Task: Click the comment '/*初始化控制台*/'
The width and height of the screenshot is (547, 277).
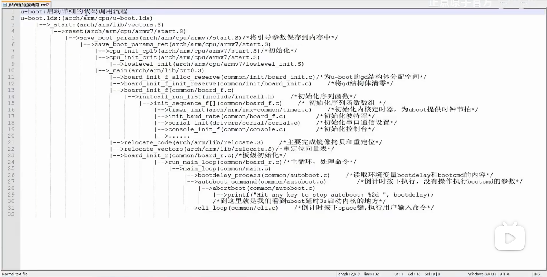Action: point(345,129)
